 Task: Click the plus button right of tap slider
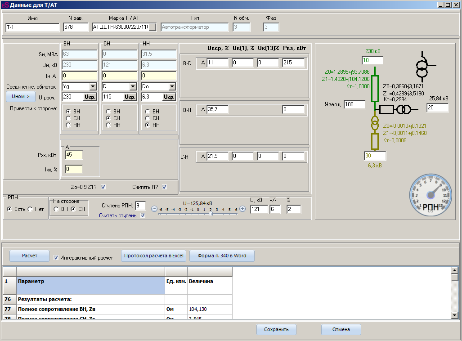(x=242, y=209)
